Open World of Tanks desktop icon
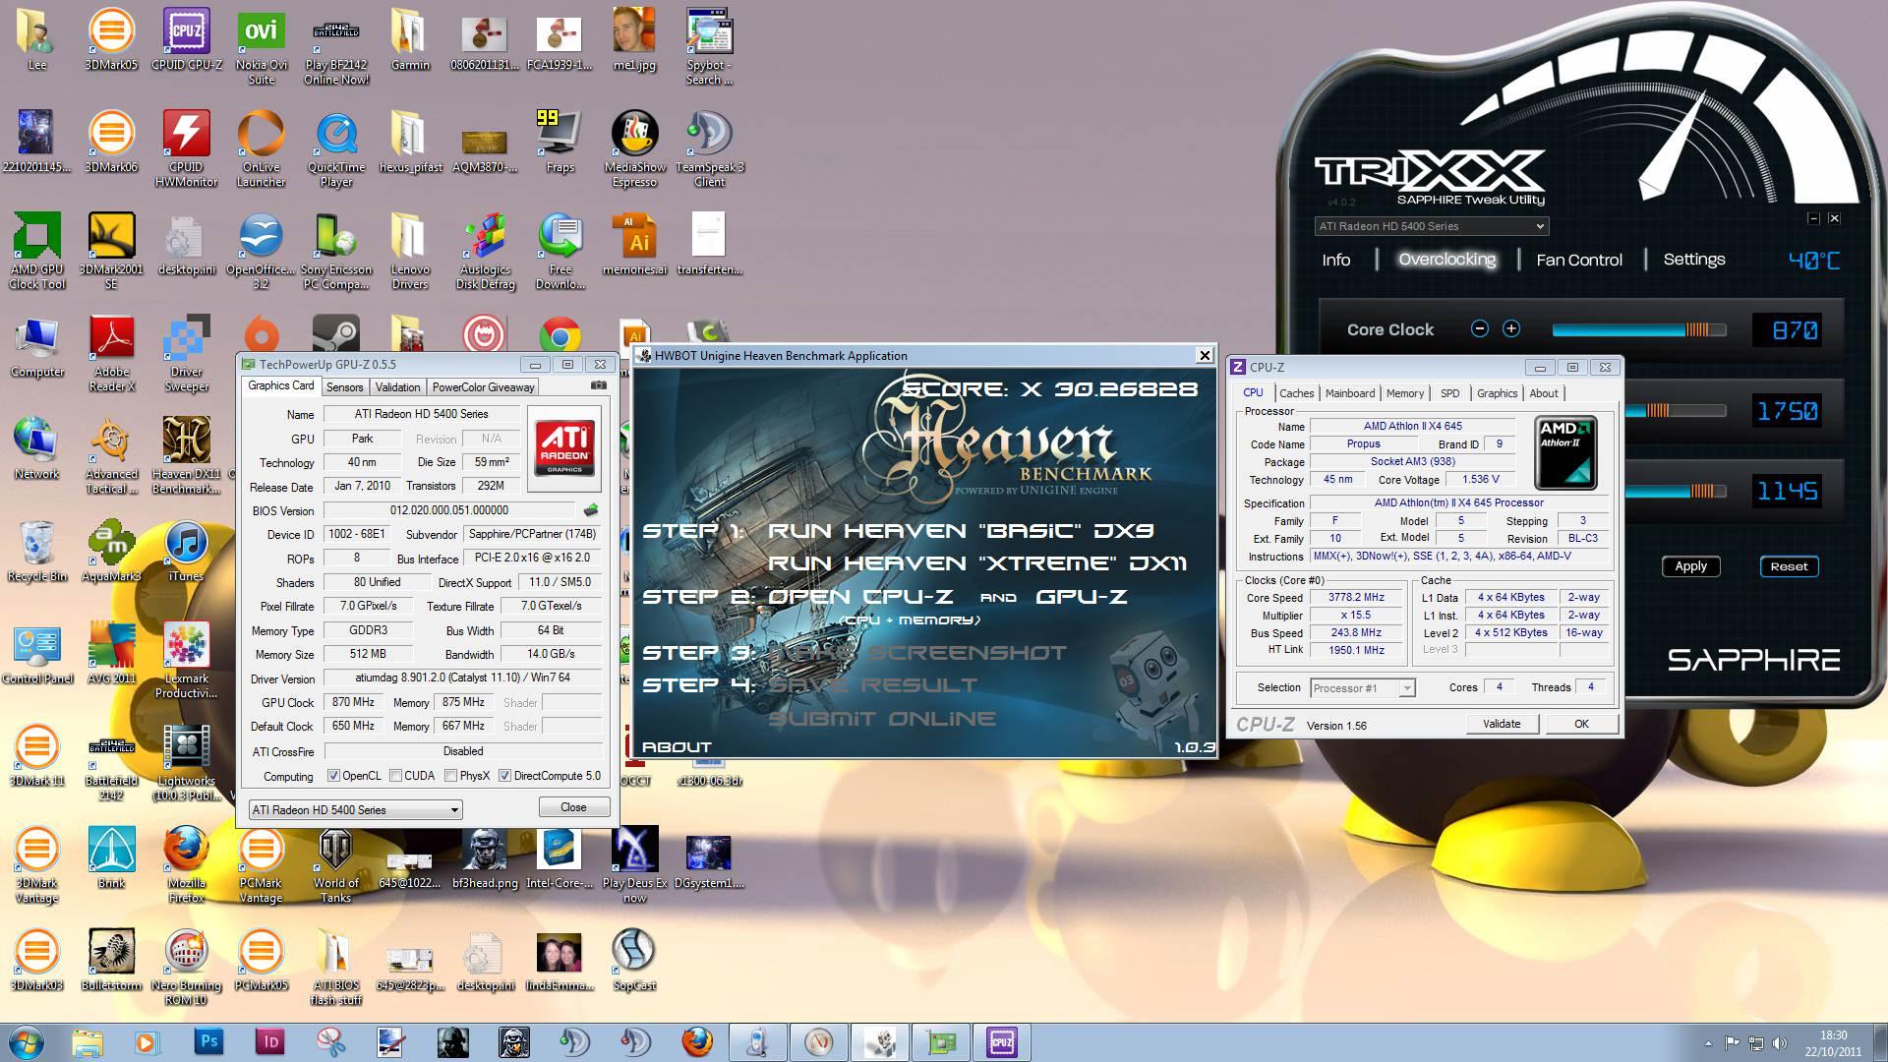Screen dimensions: 1888x1062 [335, 863]
